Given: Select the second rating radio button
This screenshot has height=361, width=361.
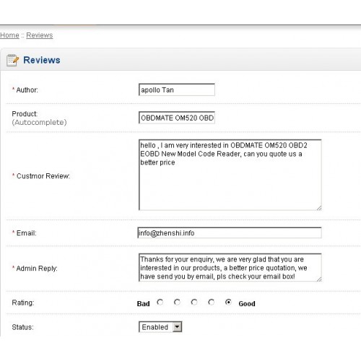Looking at the screenshot, I should [177, 302].
